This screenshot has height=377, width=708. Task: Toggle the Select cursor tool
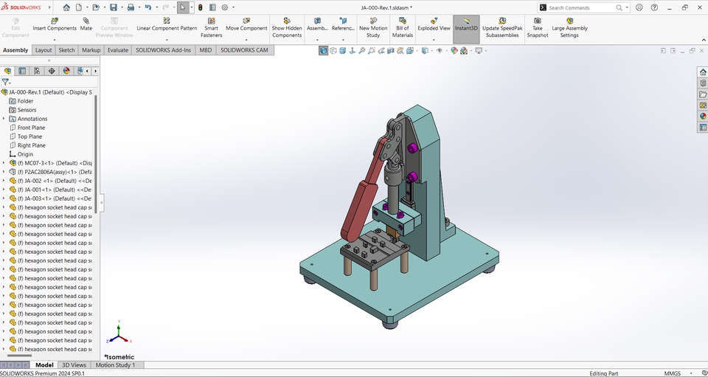coord(183,7)
